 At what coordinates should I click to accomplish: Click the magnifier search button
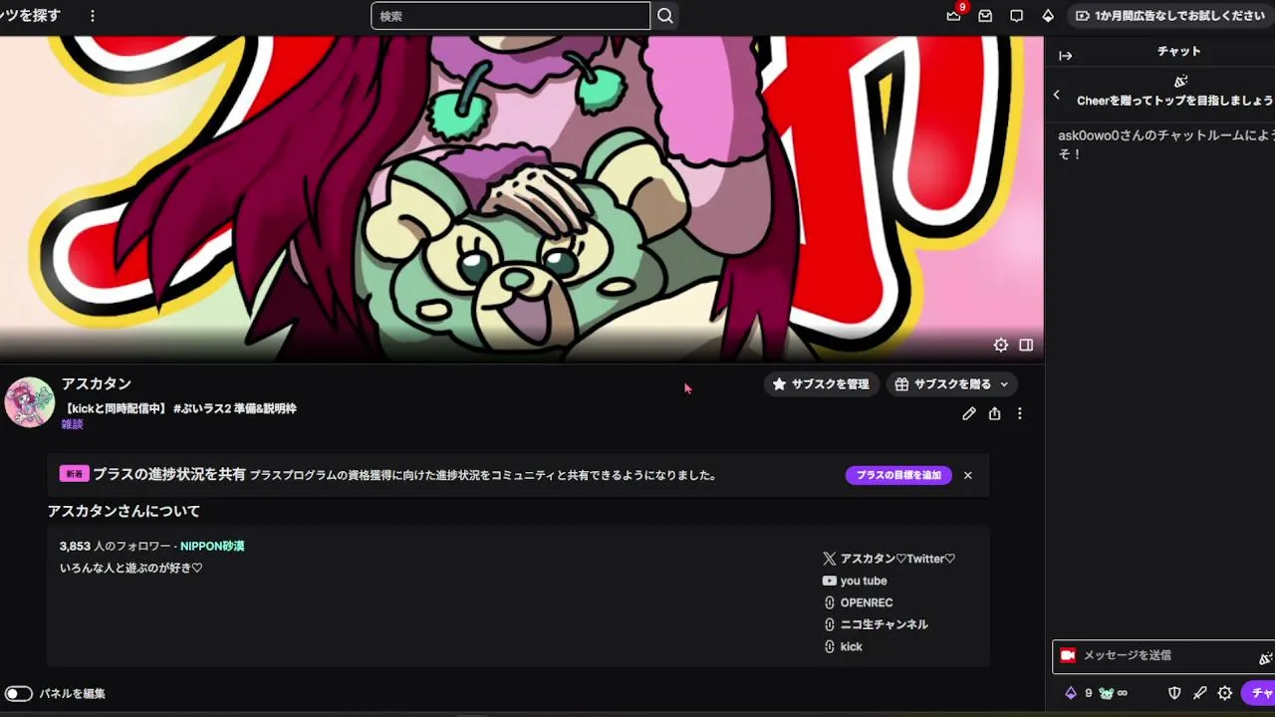point(665,16)
